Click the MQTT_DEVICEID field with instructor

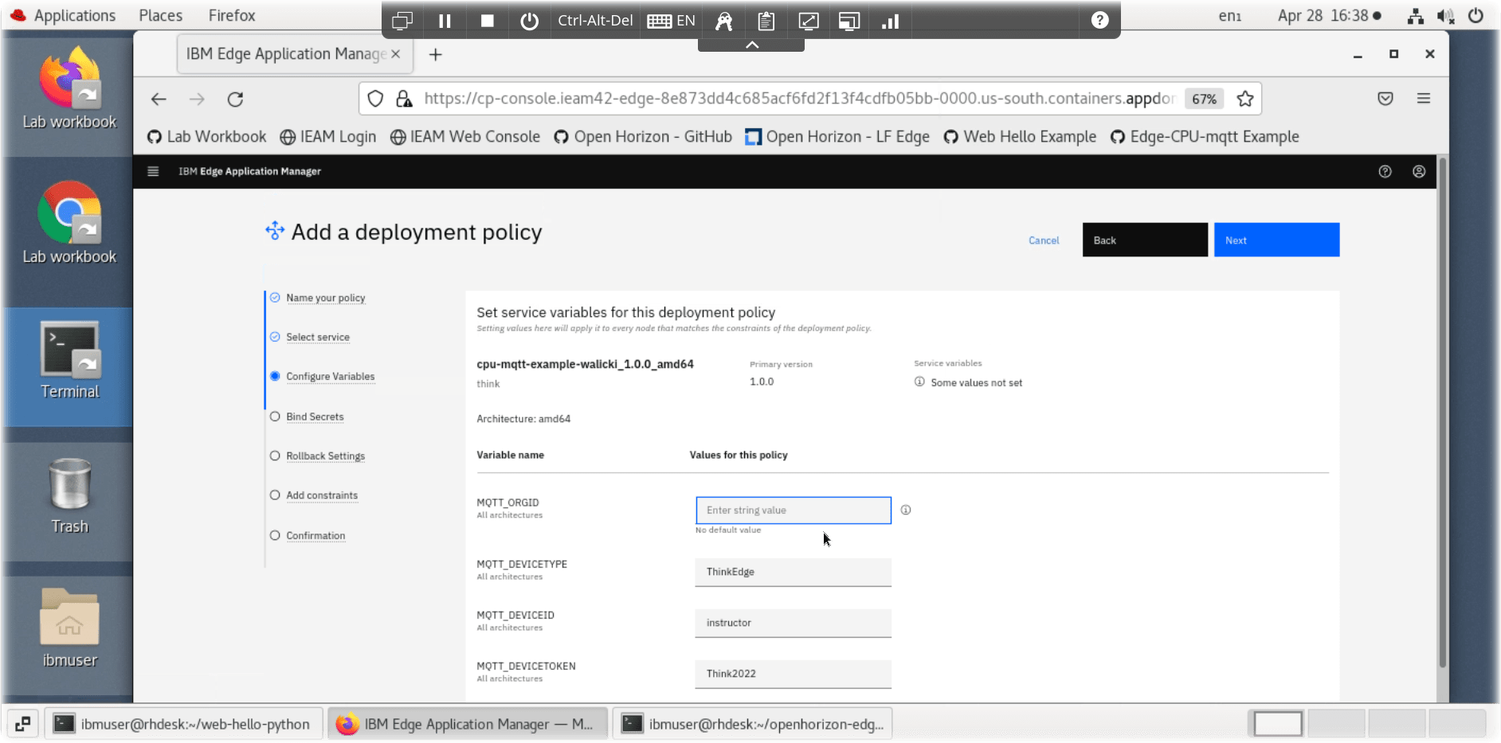793,623
